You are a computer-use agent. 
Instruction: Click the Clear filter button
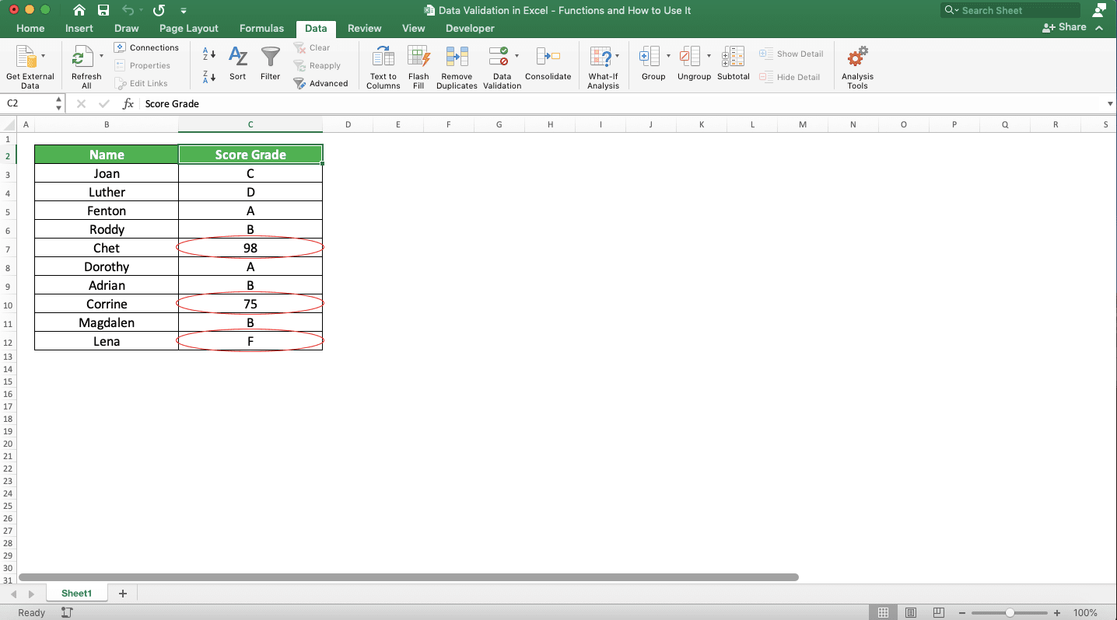click(x=312, y=47)
